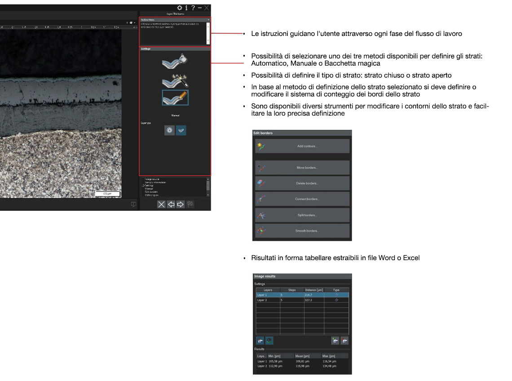This screenshot has height=381, width=512.
Task: Cancel workflow with the X icon
Action: 161,204
